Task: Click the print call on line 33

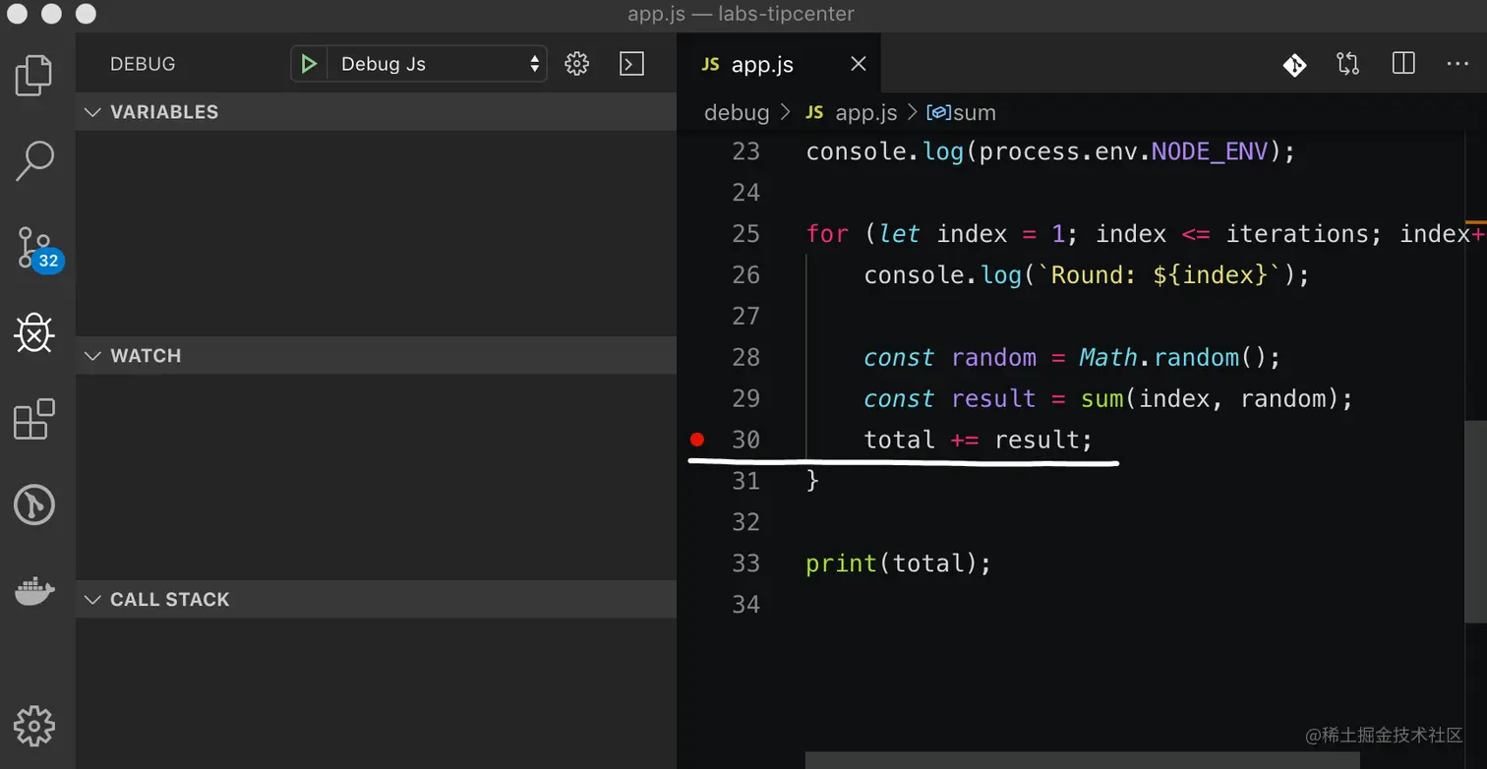Action: [x=842, y=563]
